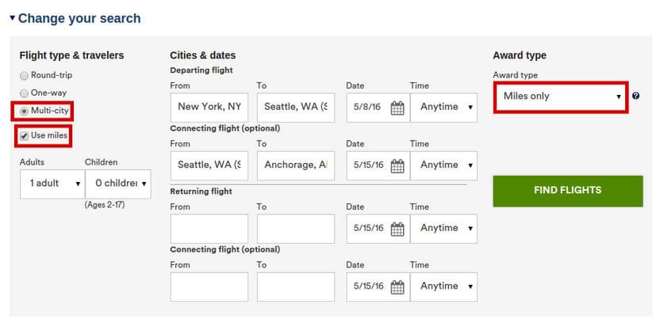Uncheck the Use miles checkbox
The height and width of the screenshot is (318, 664).
[x=24, y=136]
